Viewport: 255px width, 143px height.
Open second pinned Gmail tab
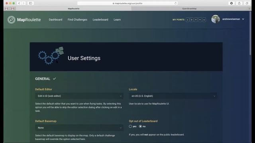point(13,9)
